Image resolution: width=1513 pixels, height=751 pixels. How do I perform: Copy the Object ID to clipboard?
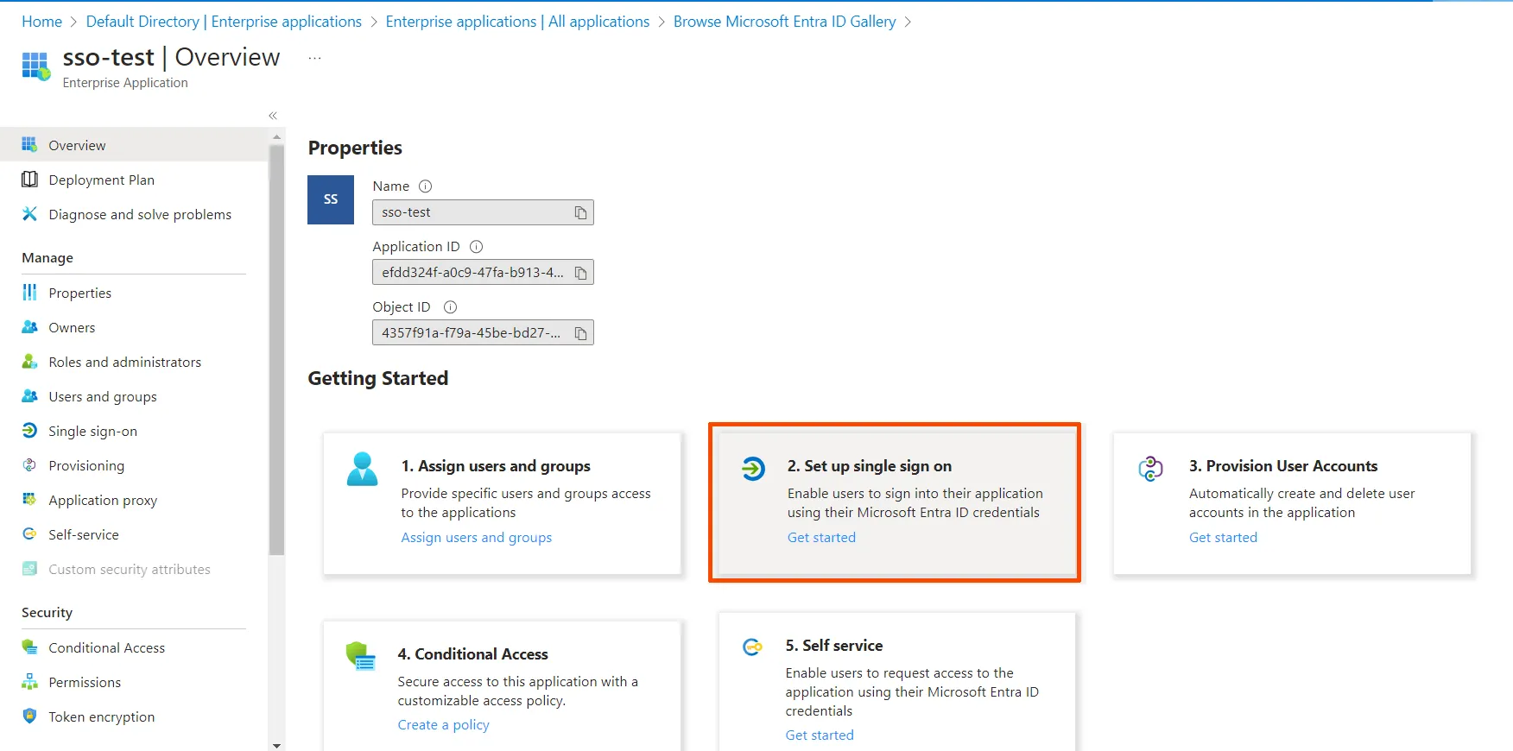click(580, 333)
